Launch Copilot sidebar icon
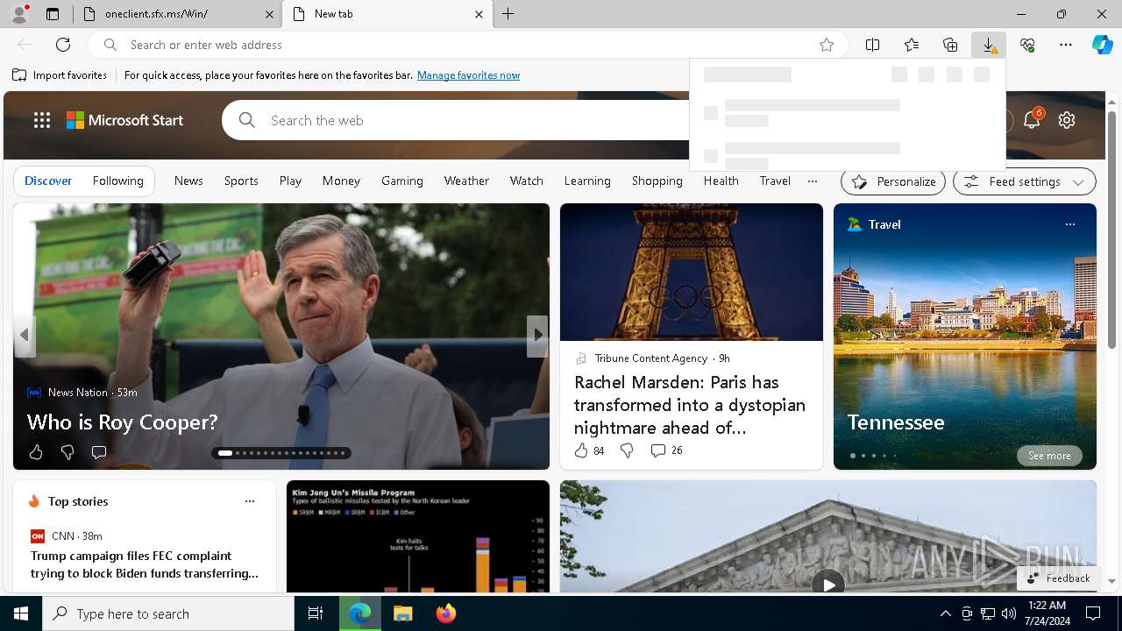 1102,45
